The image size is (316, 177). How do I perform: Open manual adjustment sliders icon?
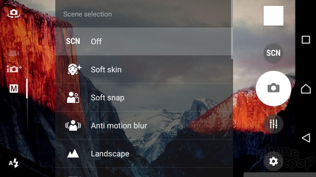coord(273,124)
